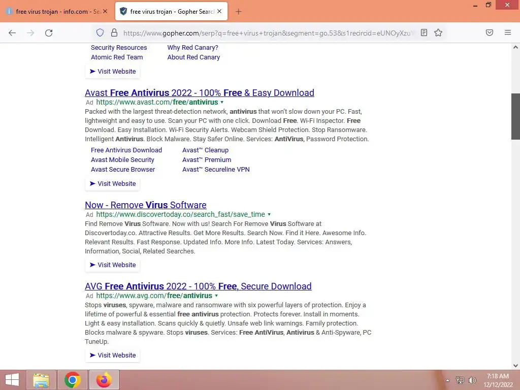Viewport: 520px width, 390px height.
Task: Open Atomic Red Team sitelink
Action: (x=117, y=57)
